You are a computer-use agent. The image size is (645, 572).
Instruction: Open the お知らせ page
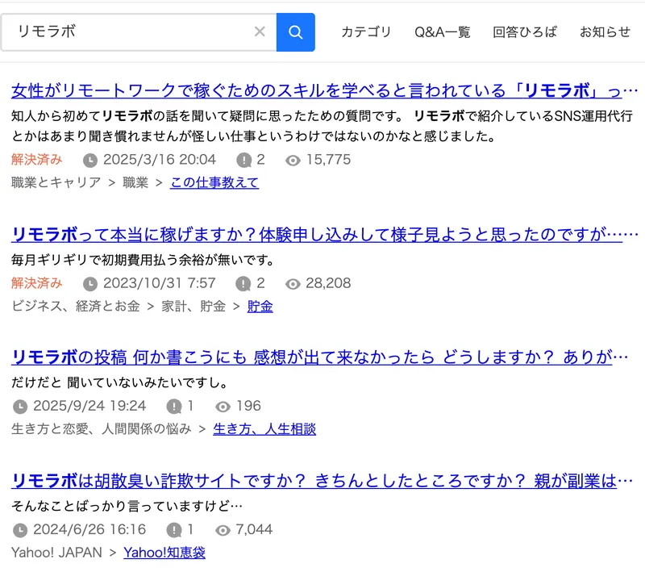(605, 31)
